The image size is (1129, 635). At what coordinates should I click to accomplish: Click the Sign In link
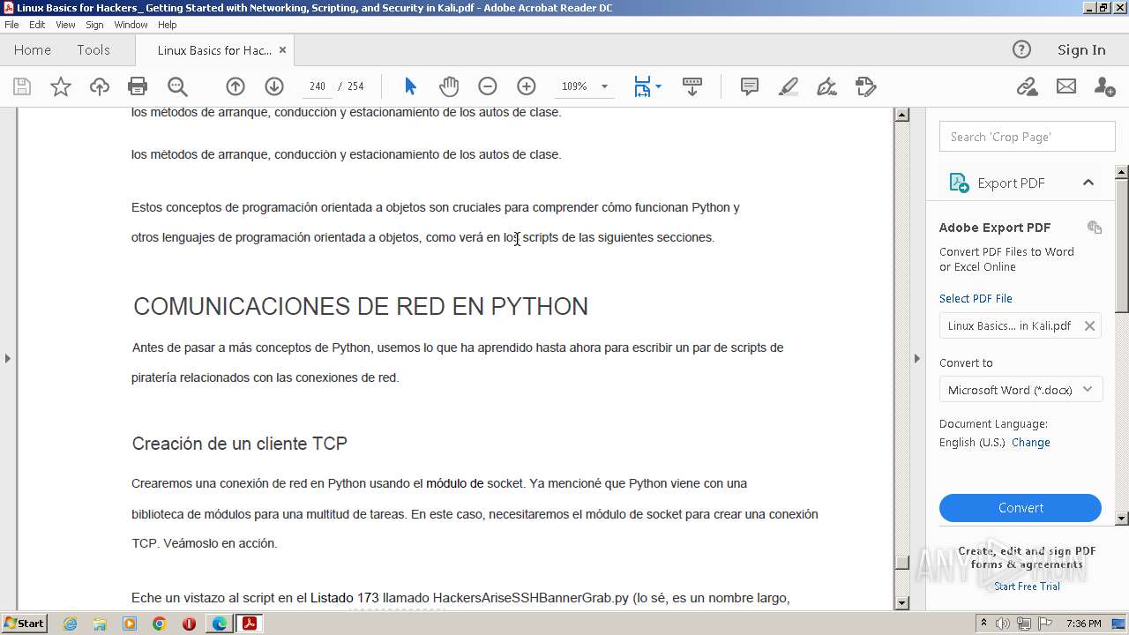[1081, 50]
